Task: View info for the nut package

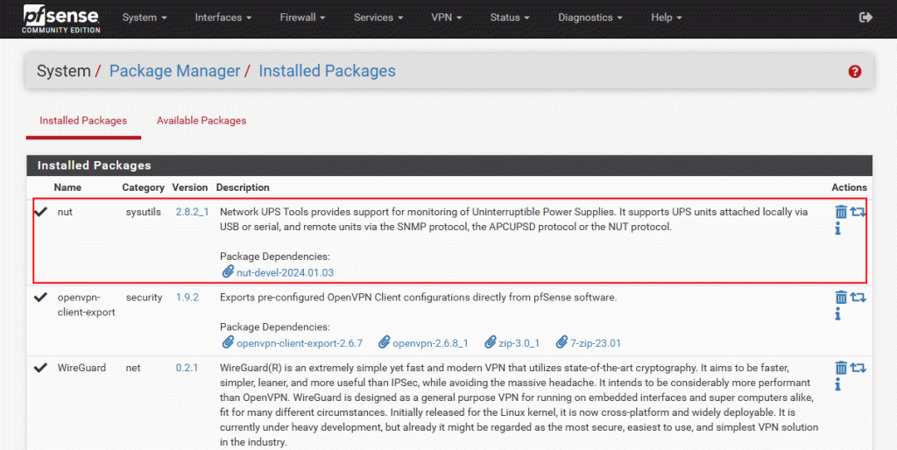Action: (838, 229)
